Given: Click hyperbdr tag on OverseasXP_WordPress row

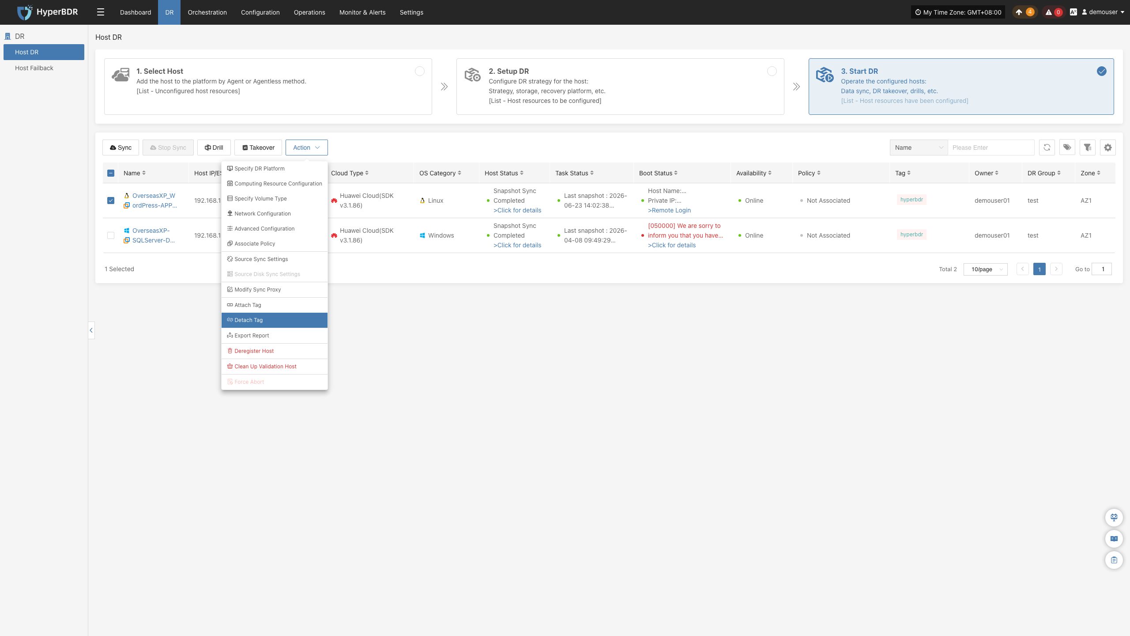Looking at the screenshot, I should (x=912, y=200).
